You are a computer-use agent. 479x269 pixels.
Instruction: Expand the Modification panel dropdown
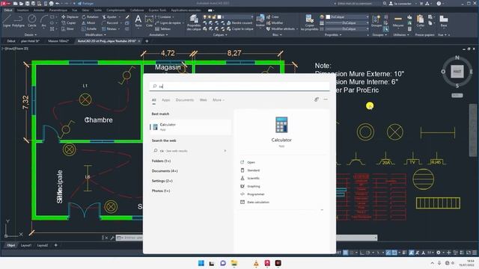[95, 35]
